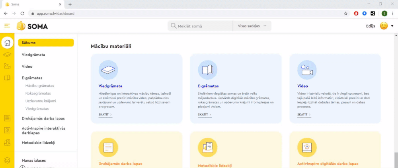This screenshot has height=168, width=398.
Task: Open the open-book icon in sidebar
Action: pyautogui.click(x=7, y=78)
